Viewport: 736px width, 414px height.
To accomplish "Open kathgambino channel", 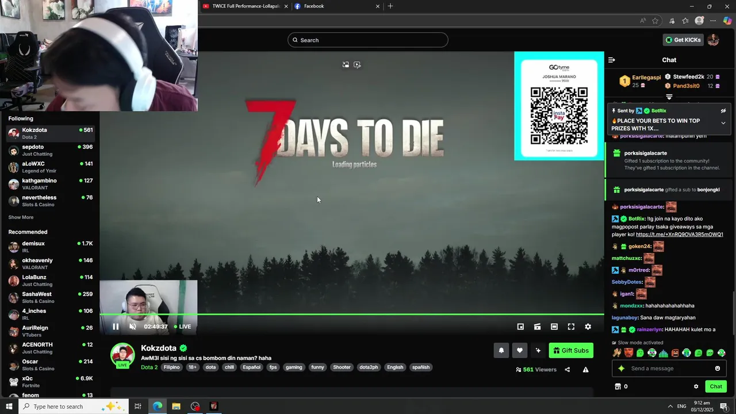I will click(50, 184).
